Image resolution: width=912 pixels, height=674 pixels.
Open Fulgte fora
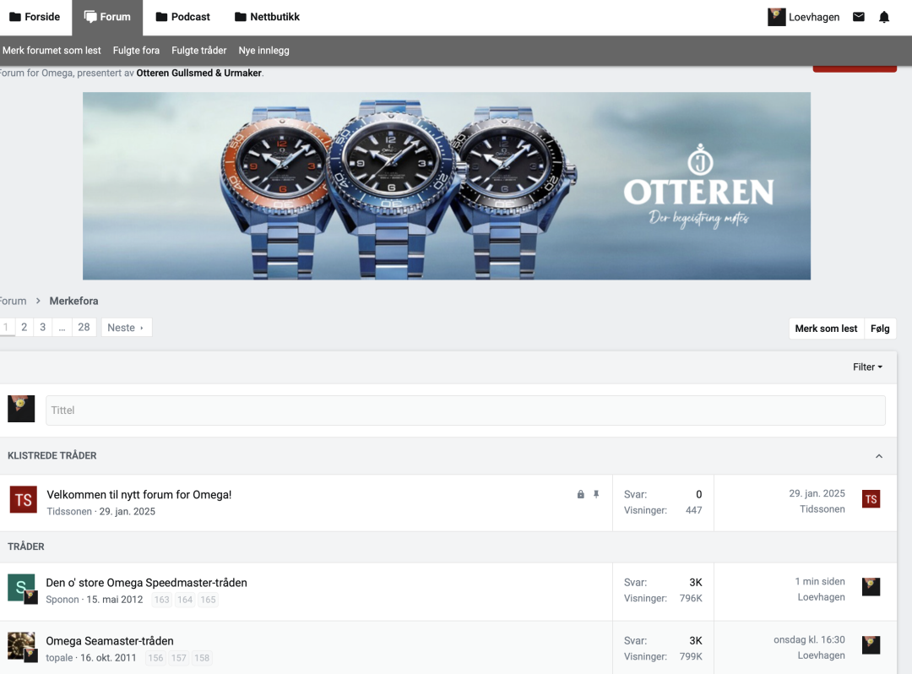tap(136, 51)
